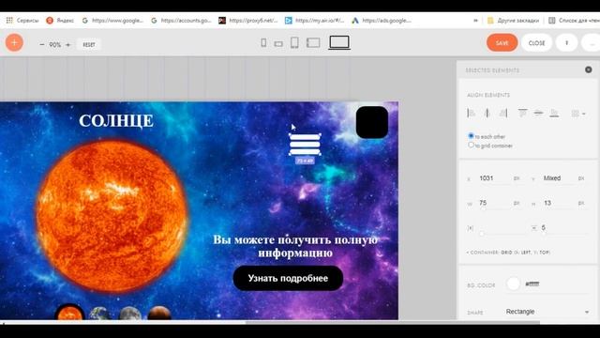Click the 'Узнать подробнее' button on canvas
Viewport: 600px width, 338px height.
click(288, 278)
